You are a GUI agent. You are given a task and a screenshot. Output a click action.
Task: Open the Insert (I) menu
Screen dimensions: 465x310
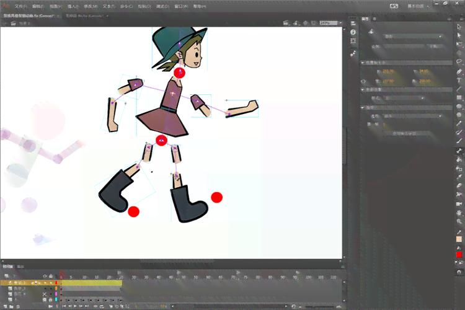click(x=73, y=6)
